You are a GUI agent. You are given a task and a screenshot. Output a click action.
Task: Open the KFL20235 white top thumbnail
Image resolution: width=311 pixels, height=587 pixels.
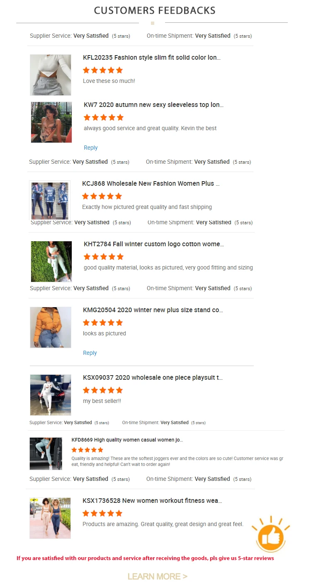pyautogui.click(x=51, y=75)
